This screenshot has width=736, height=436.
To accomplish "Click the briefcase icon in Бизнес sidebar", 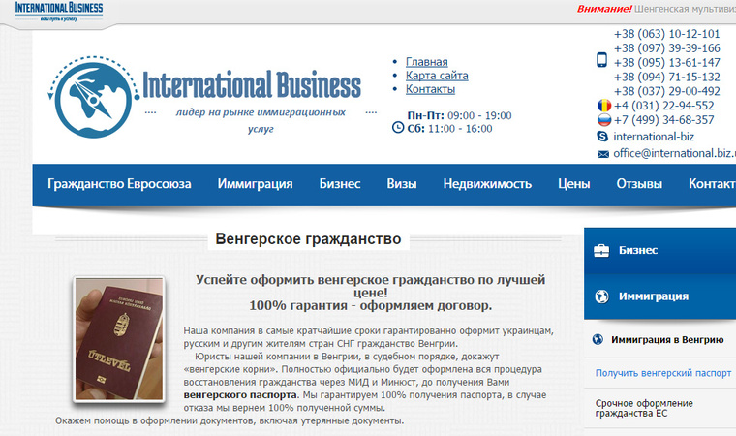I will (601, 250).
